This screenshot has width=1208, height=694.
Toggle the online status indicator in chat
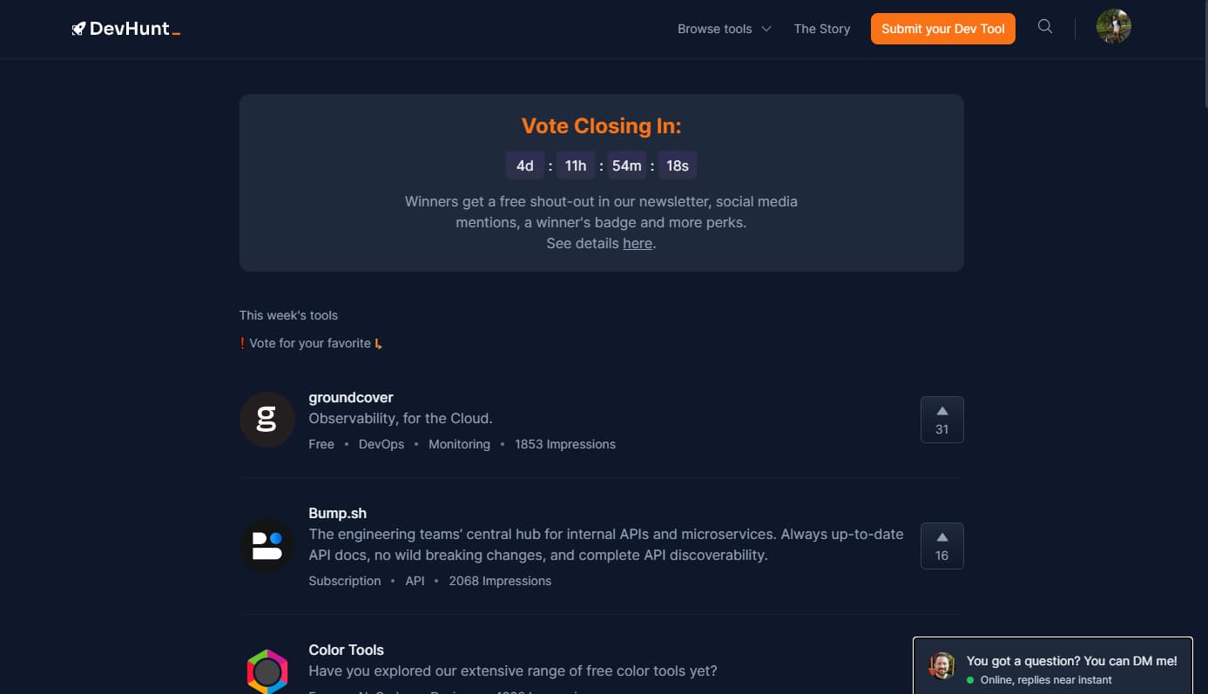pyautogui.click(x=970, y=680)
